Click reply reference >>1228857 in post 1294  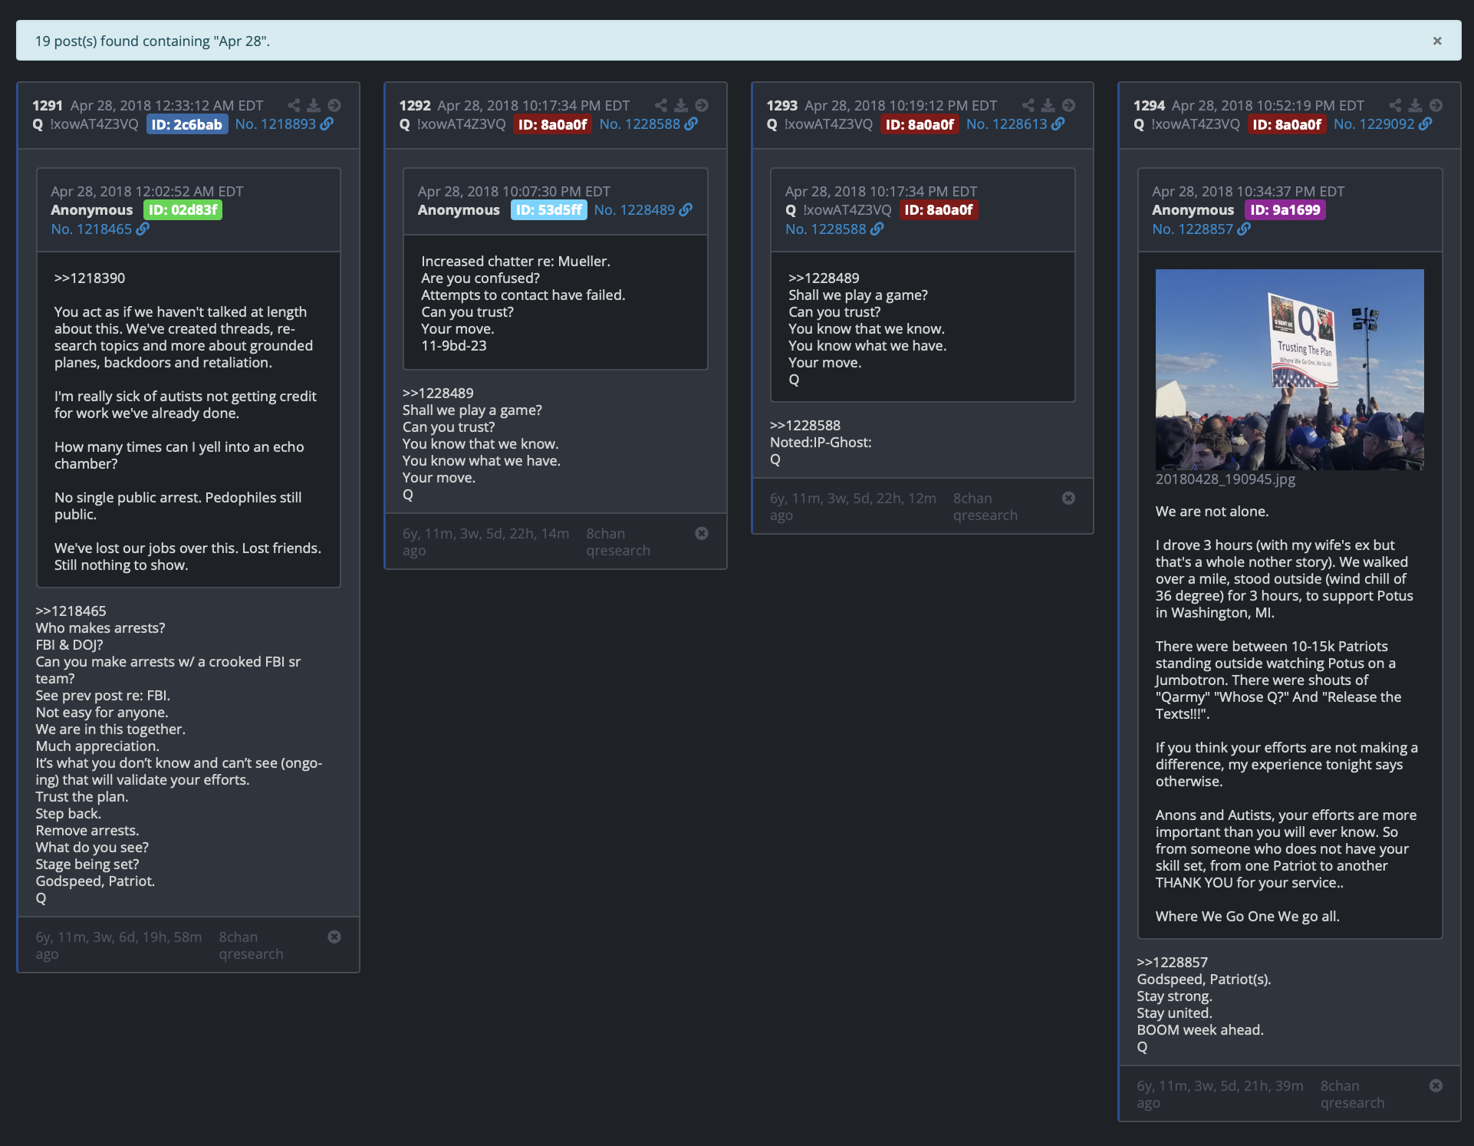coord(1172,963)
